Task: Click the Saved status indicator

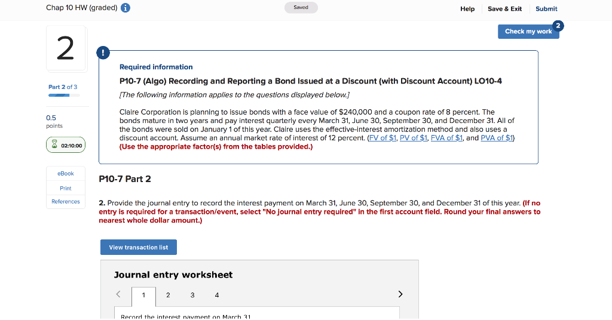Action: 301,7
